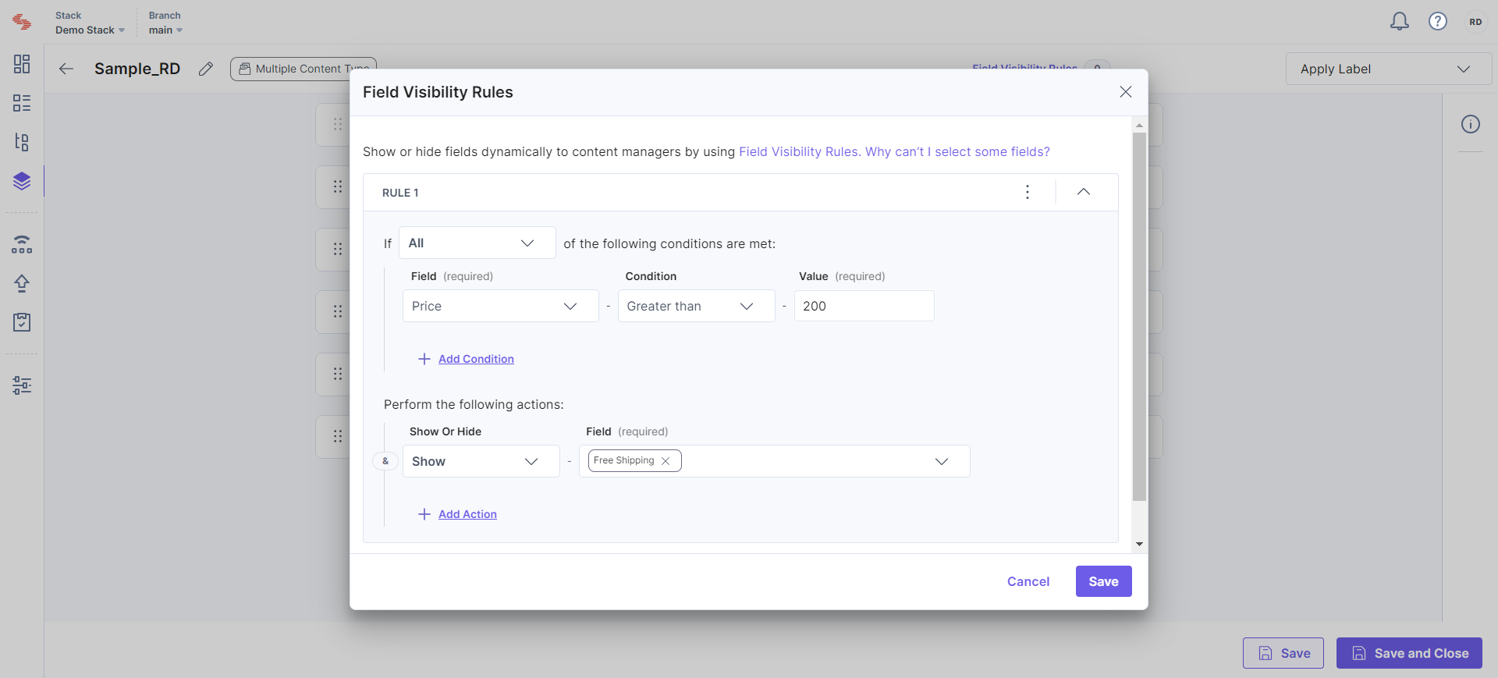1498x678 pixels.
Task: Open the info panel icon
Action: [1471, 124]
